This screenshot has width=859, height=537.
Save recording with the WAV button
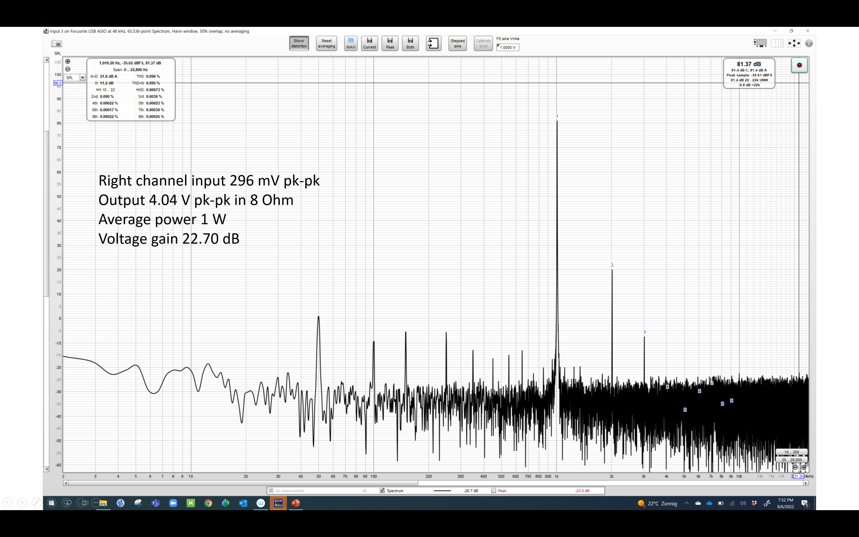[351, 44]
